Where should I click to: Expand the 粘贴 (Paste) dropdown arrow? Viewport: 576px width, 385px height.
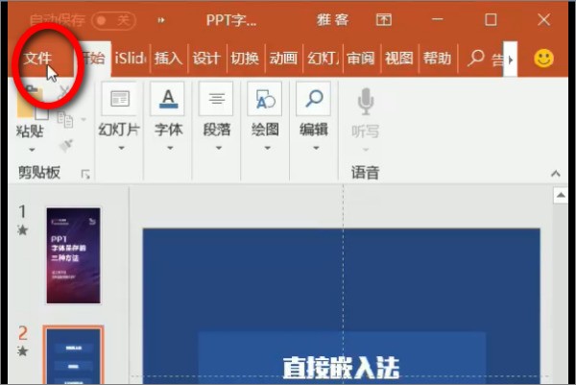tap(32, 149)
